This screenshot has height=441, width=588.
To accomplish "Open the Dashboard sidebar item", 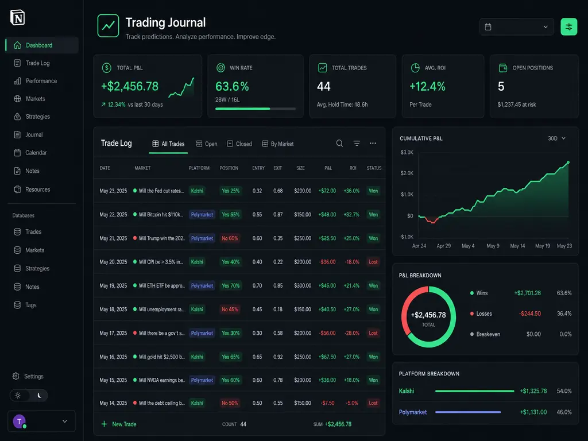I will [42, 45].
